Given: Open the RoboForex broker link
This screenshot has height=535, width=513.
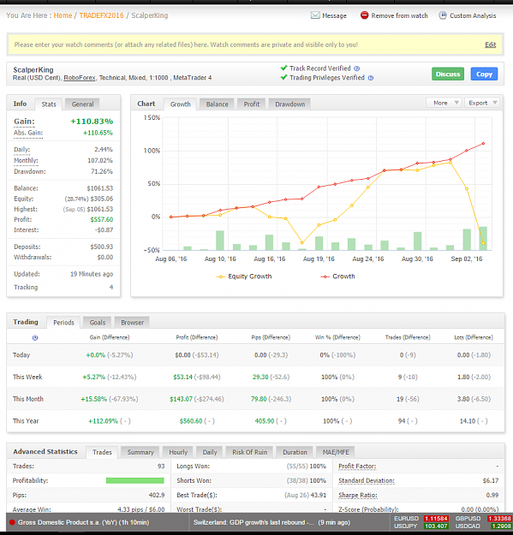Looking at the screenshot, I should (80, 78).
